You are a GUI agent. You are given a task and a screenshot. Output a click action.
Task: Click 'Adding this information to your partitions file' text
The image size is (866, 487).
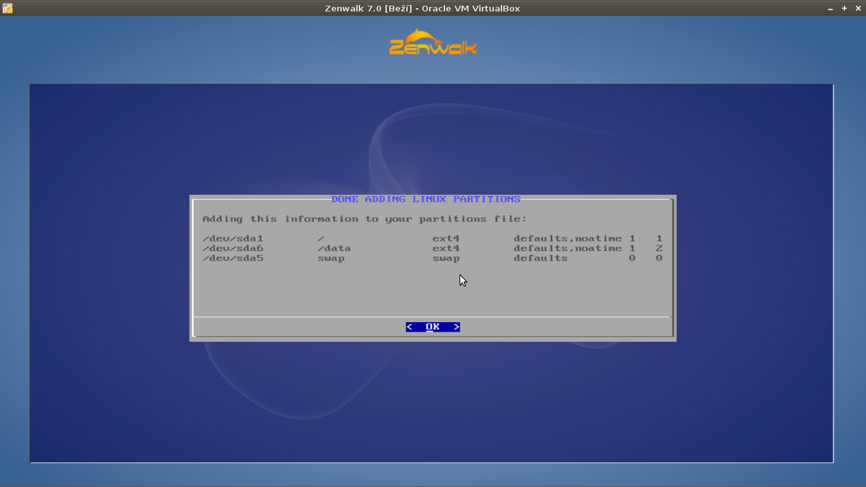(x=365, y=219)
